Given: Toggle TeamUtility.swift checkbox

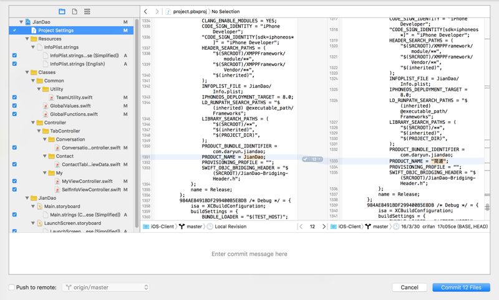Looking at the screenshot, I should [14, 98].
